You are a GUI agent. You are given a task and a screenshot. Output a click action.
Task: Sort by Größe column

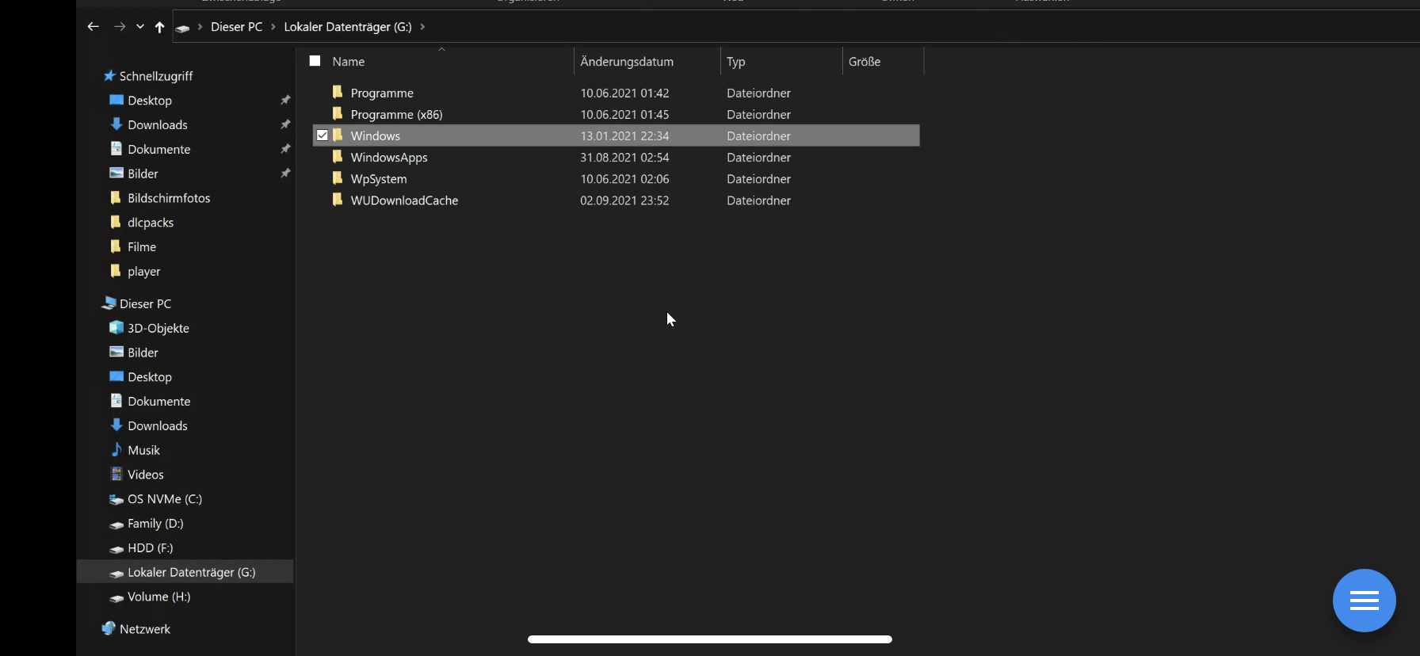click(x=865, y=62)
